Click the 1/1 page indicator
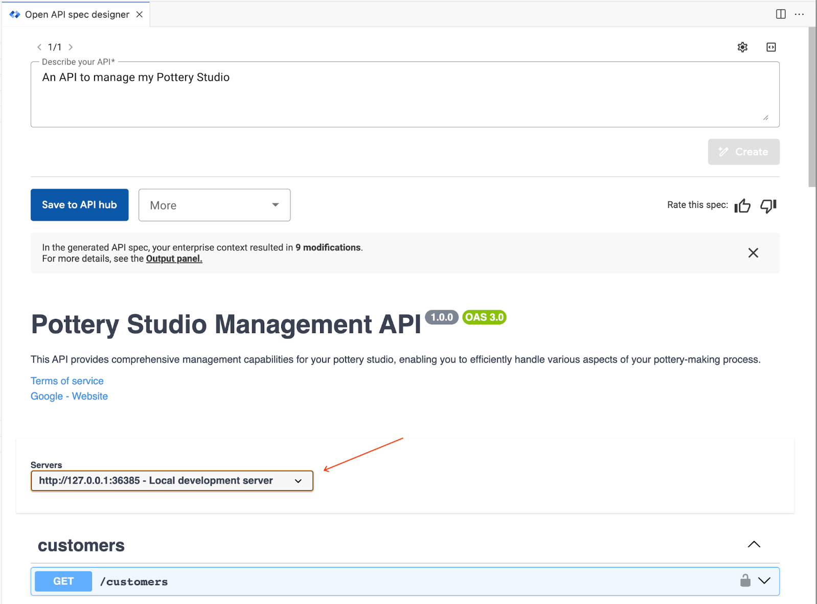This screenshot has width=817, height=604. click(55, 47)
